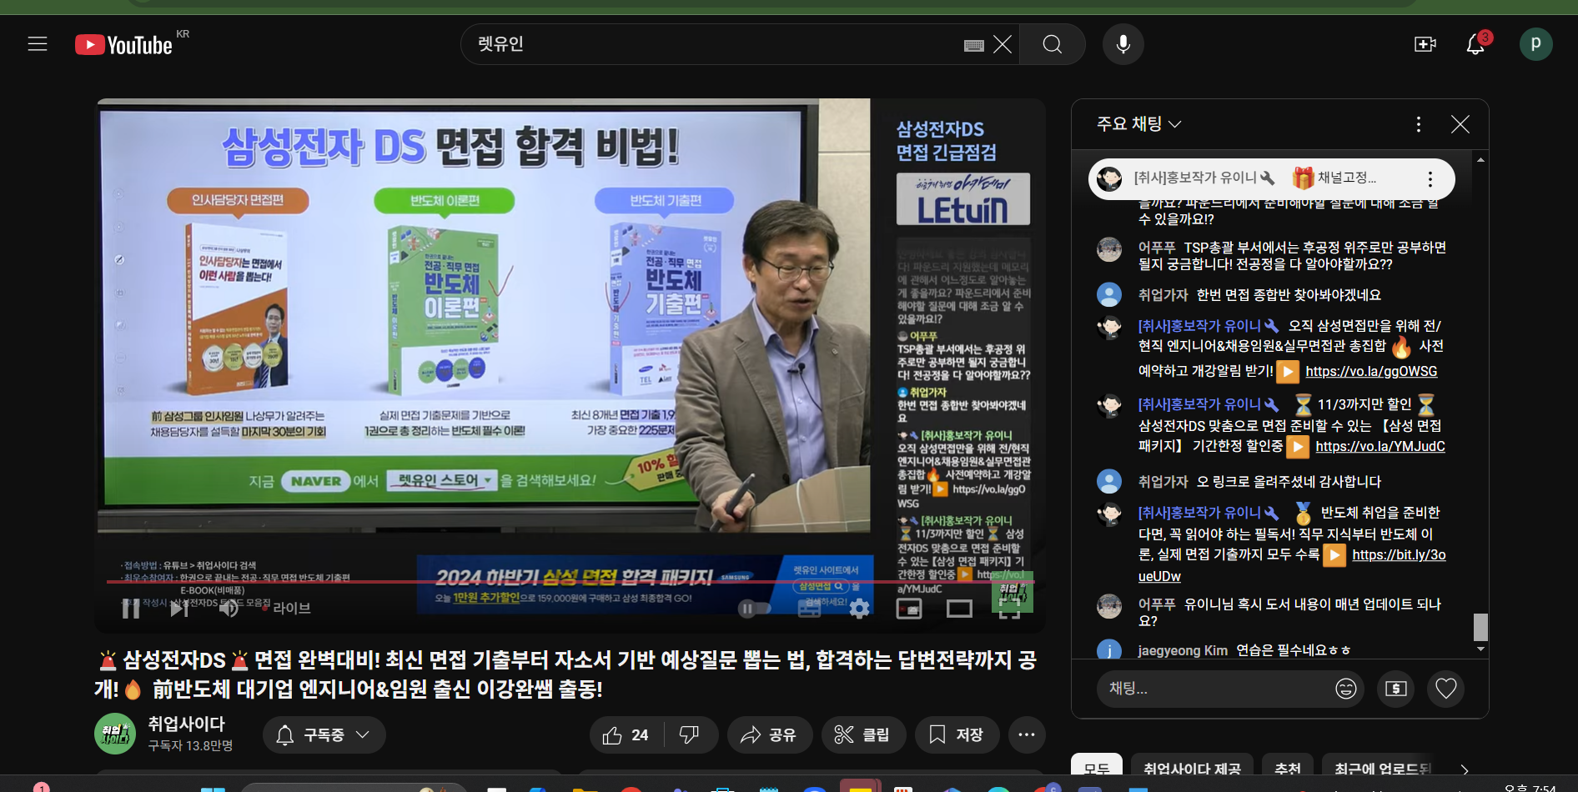
Task: Start voice search with microphone icon
Action: (1123, 44)
